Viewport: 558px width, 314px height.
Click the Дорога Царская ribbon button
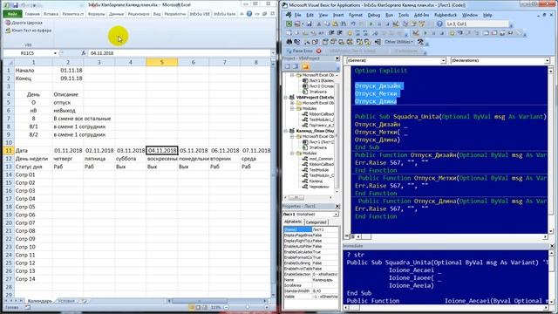pyautogui.click(x=24, y=23)
